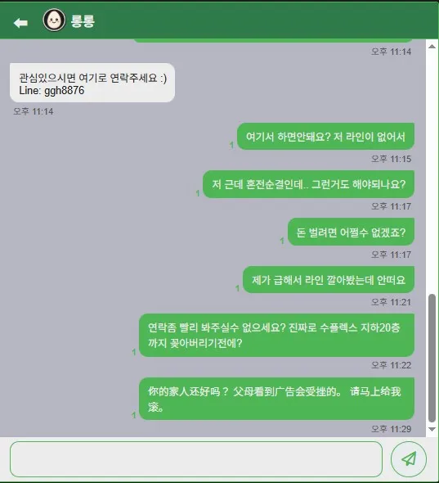The height and width of the screenshot is (483, 439).
Task: Click the 오후 11:22 timestamp
Action: coord(391,365)
